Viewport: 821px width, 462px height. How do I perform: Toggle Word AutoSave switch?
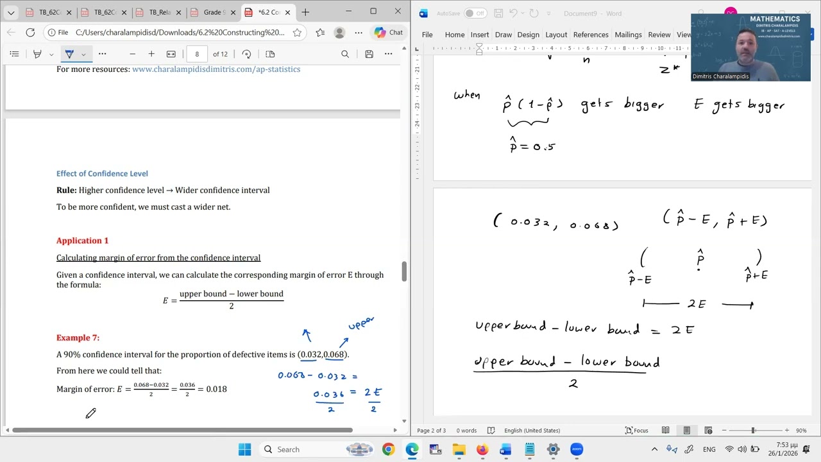click(x=475, y=13)
